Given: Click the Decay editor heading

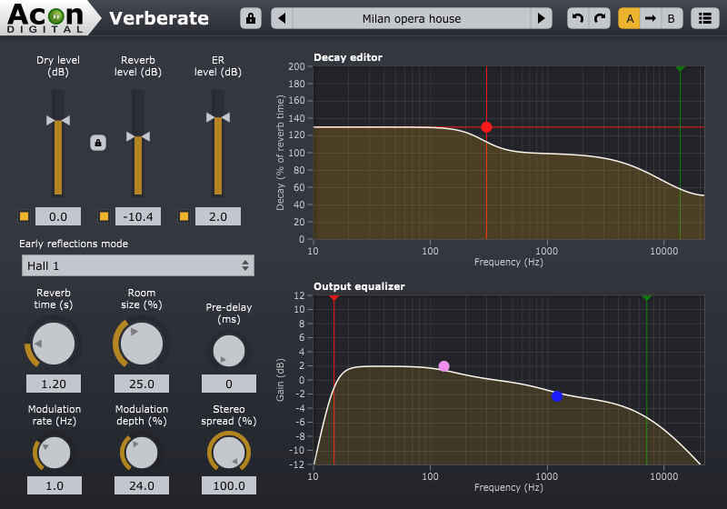Looking at the screenshot, I should point(348,57).
